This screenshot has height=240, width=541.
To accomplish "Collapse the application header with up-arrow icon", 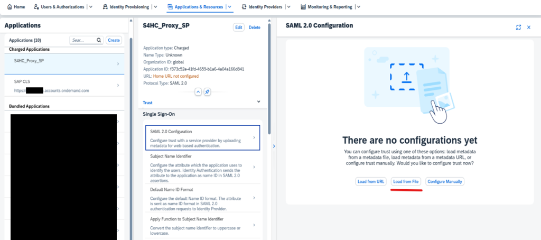I will tap(199, 91).
